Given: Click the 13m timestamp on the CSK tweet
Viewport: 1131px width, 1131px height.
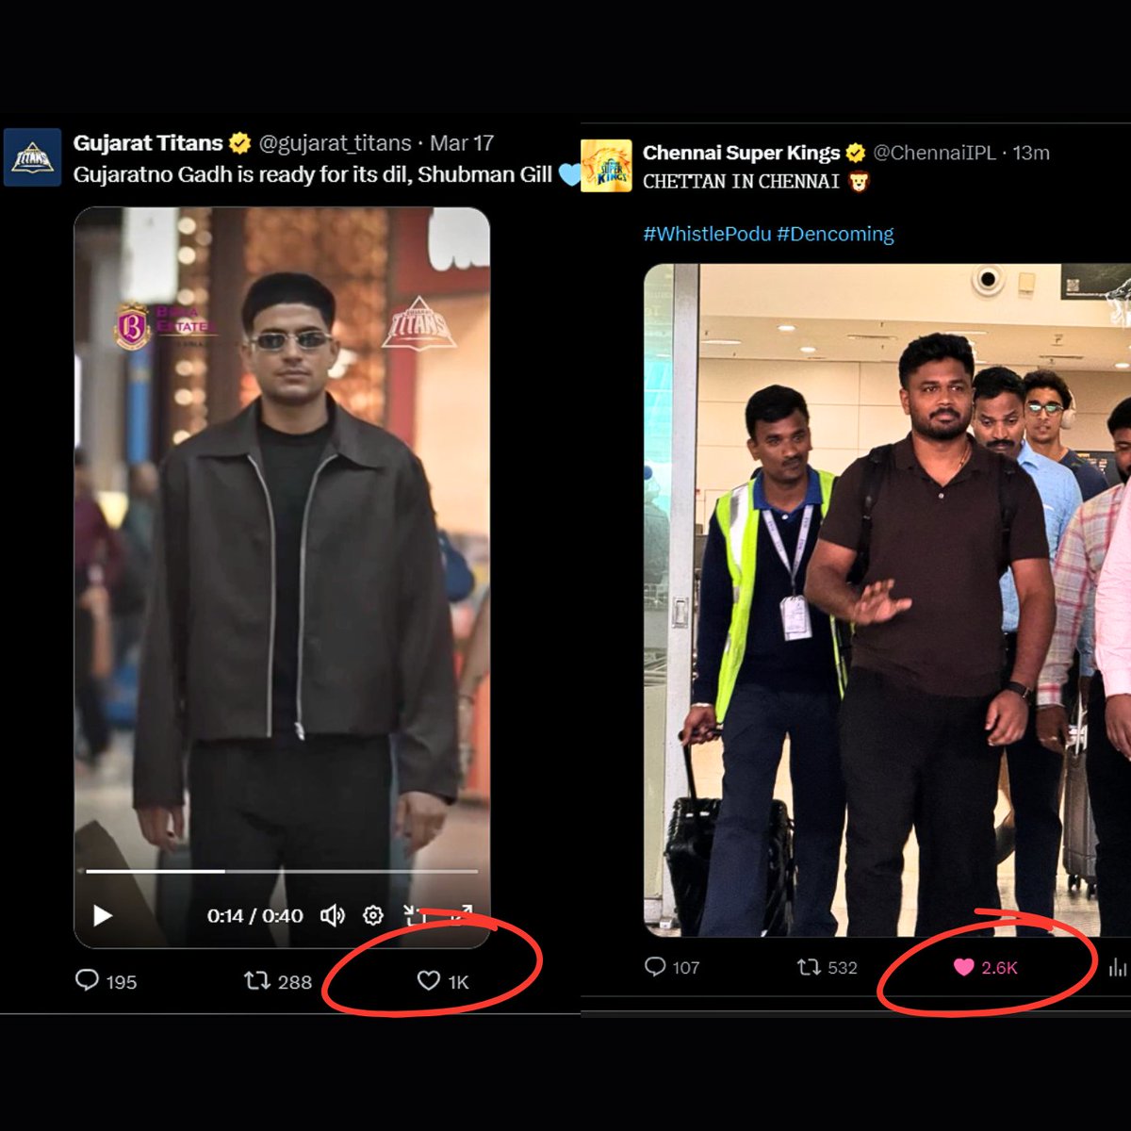Looking at the screenshot, I should tap(1031, 152).
